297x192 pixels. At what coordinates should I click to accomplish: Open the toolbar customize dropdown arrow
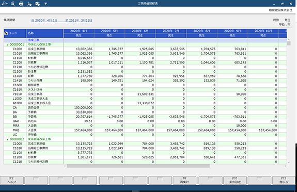(45, 4)
